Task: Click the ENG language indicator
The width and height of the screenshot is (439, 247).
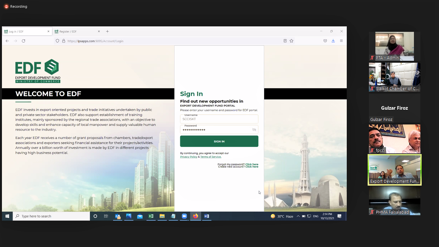Action: (x=316, y=216)
